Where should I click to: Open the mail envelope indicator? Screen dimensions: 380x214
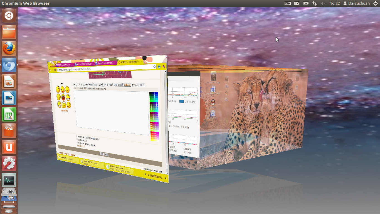[297, 3]
